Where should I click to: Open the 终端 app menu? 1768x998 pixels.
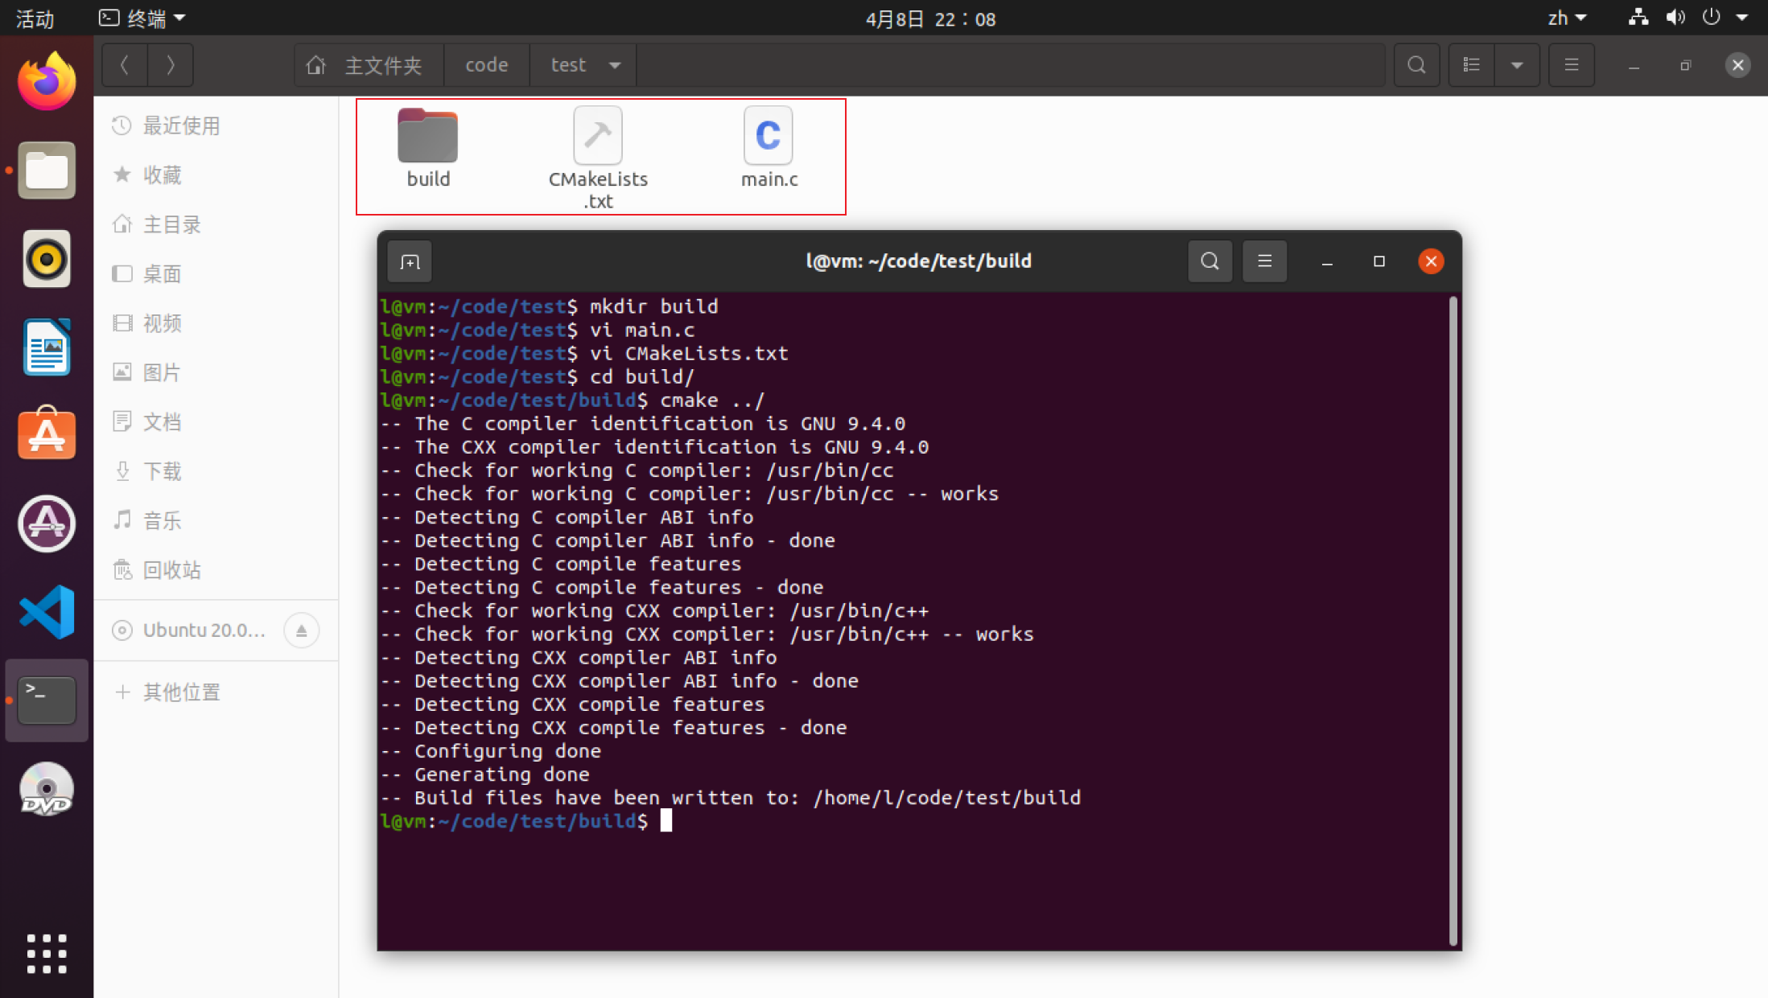143,18
